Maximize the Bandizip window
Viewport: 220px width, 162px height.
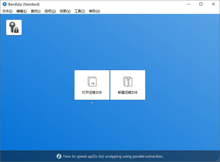click(201, 4)
